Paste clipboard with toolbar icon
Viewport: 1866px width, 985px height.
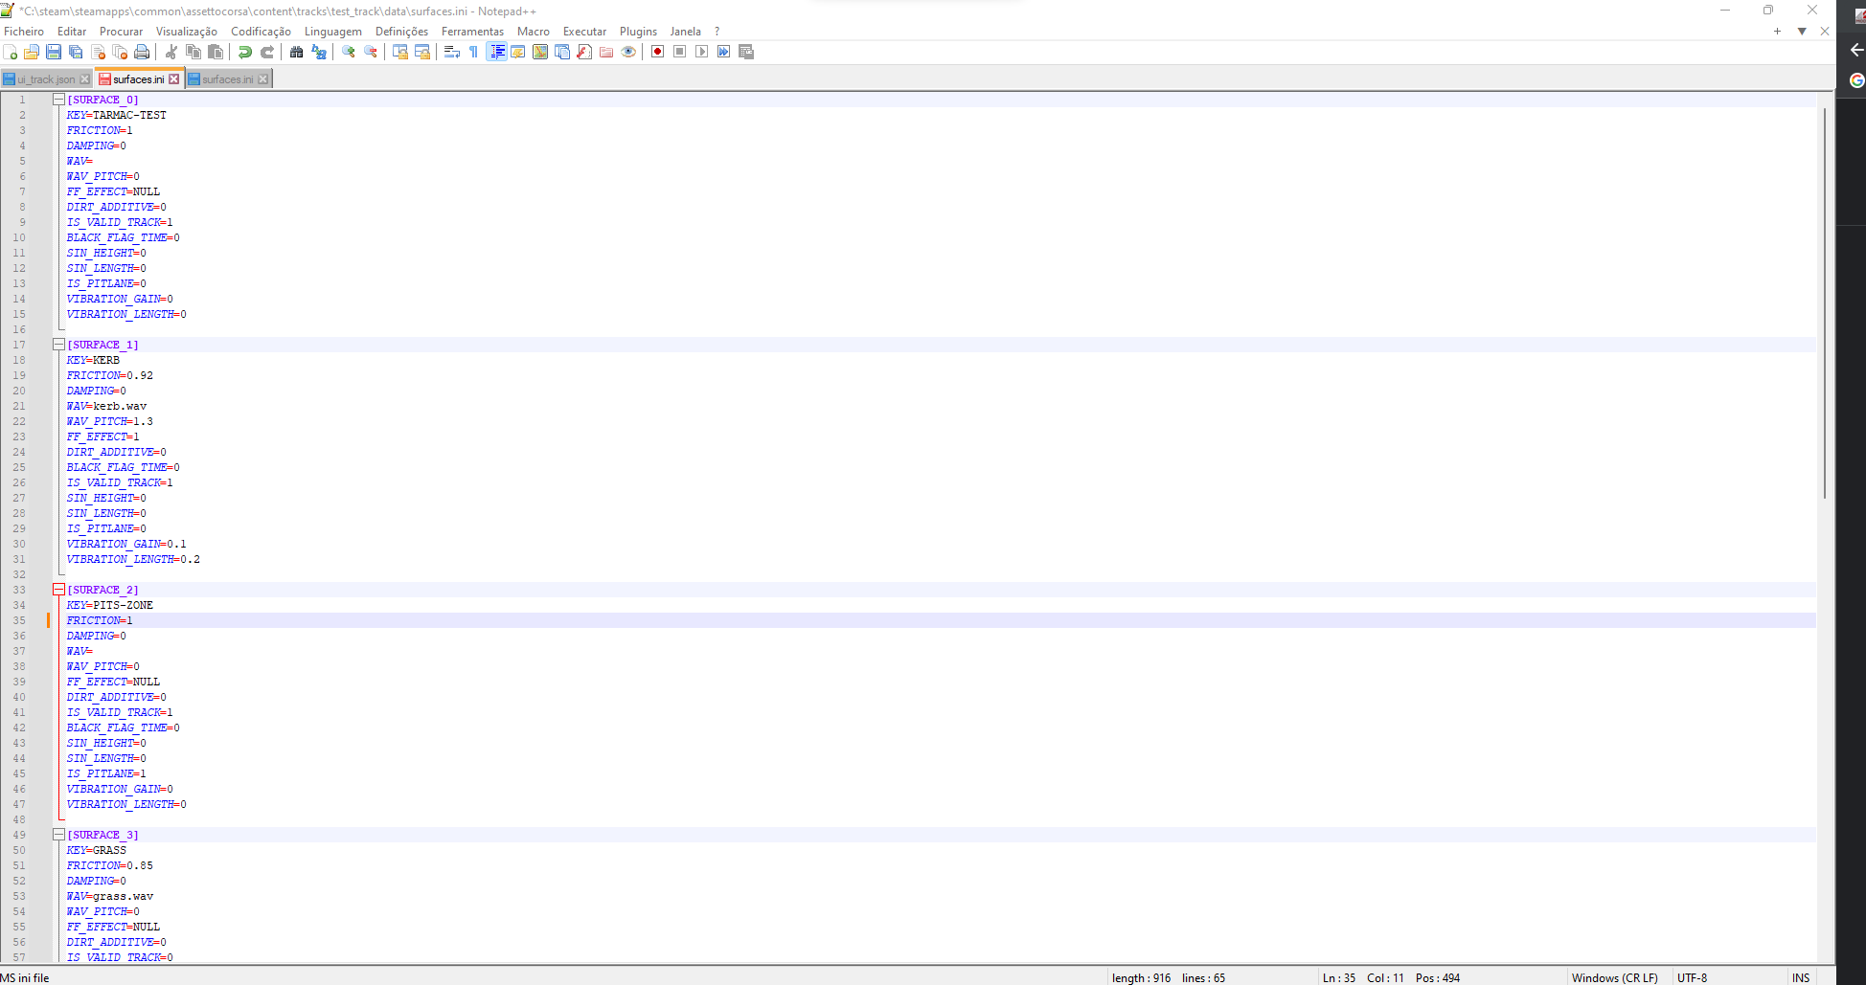tap(216, 52)
